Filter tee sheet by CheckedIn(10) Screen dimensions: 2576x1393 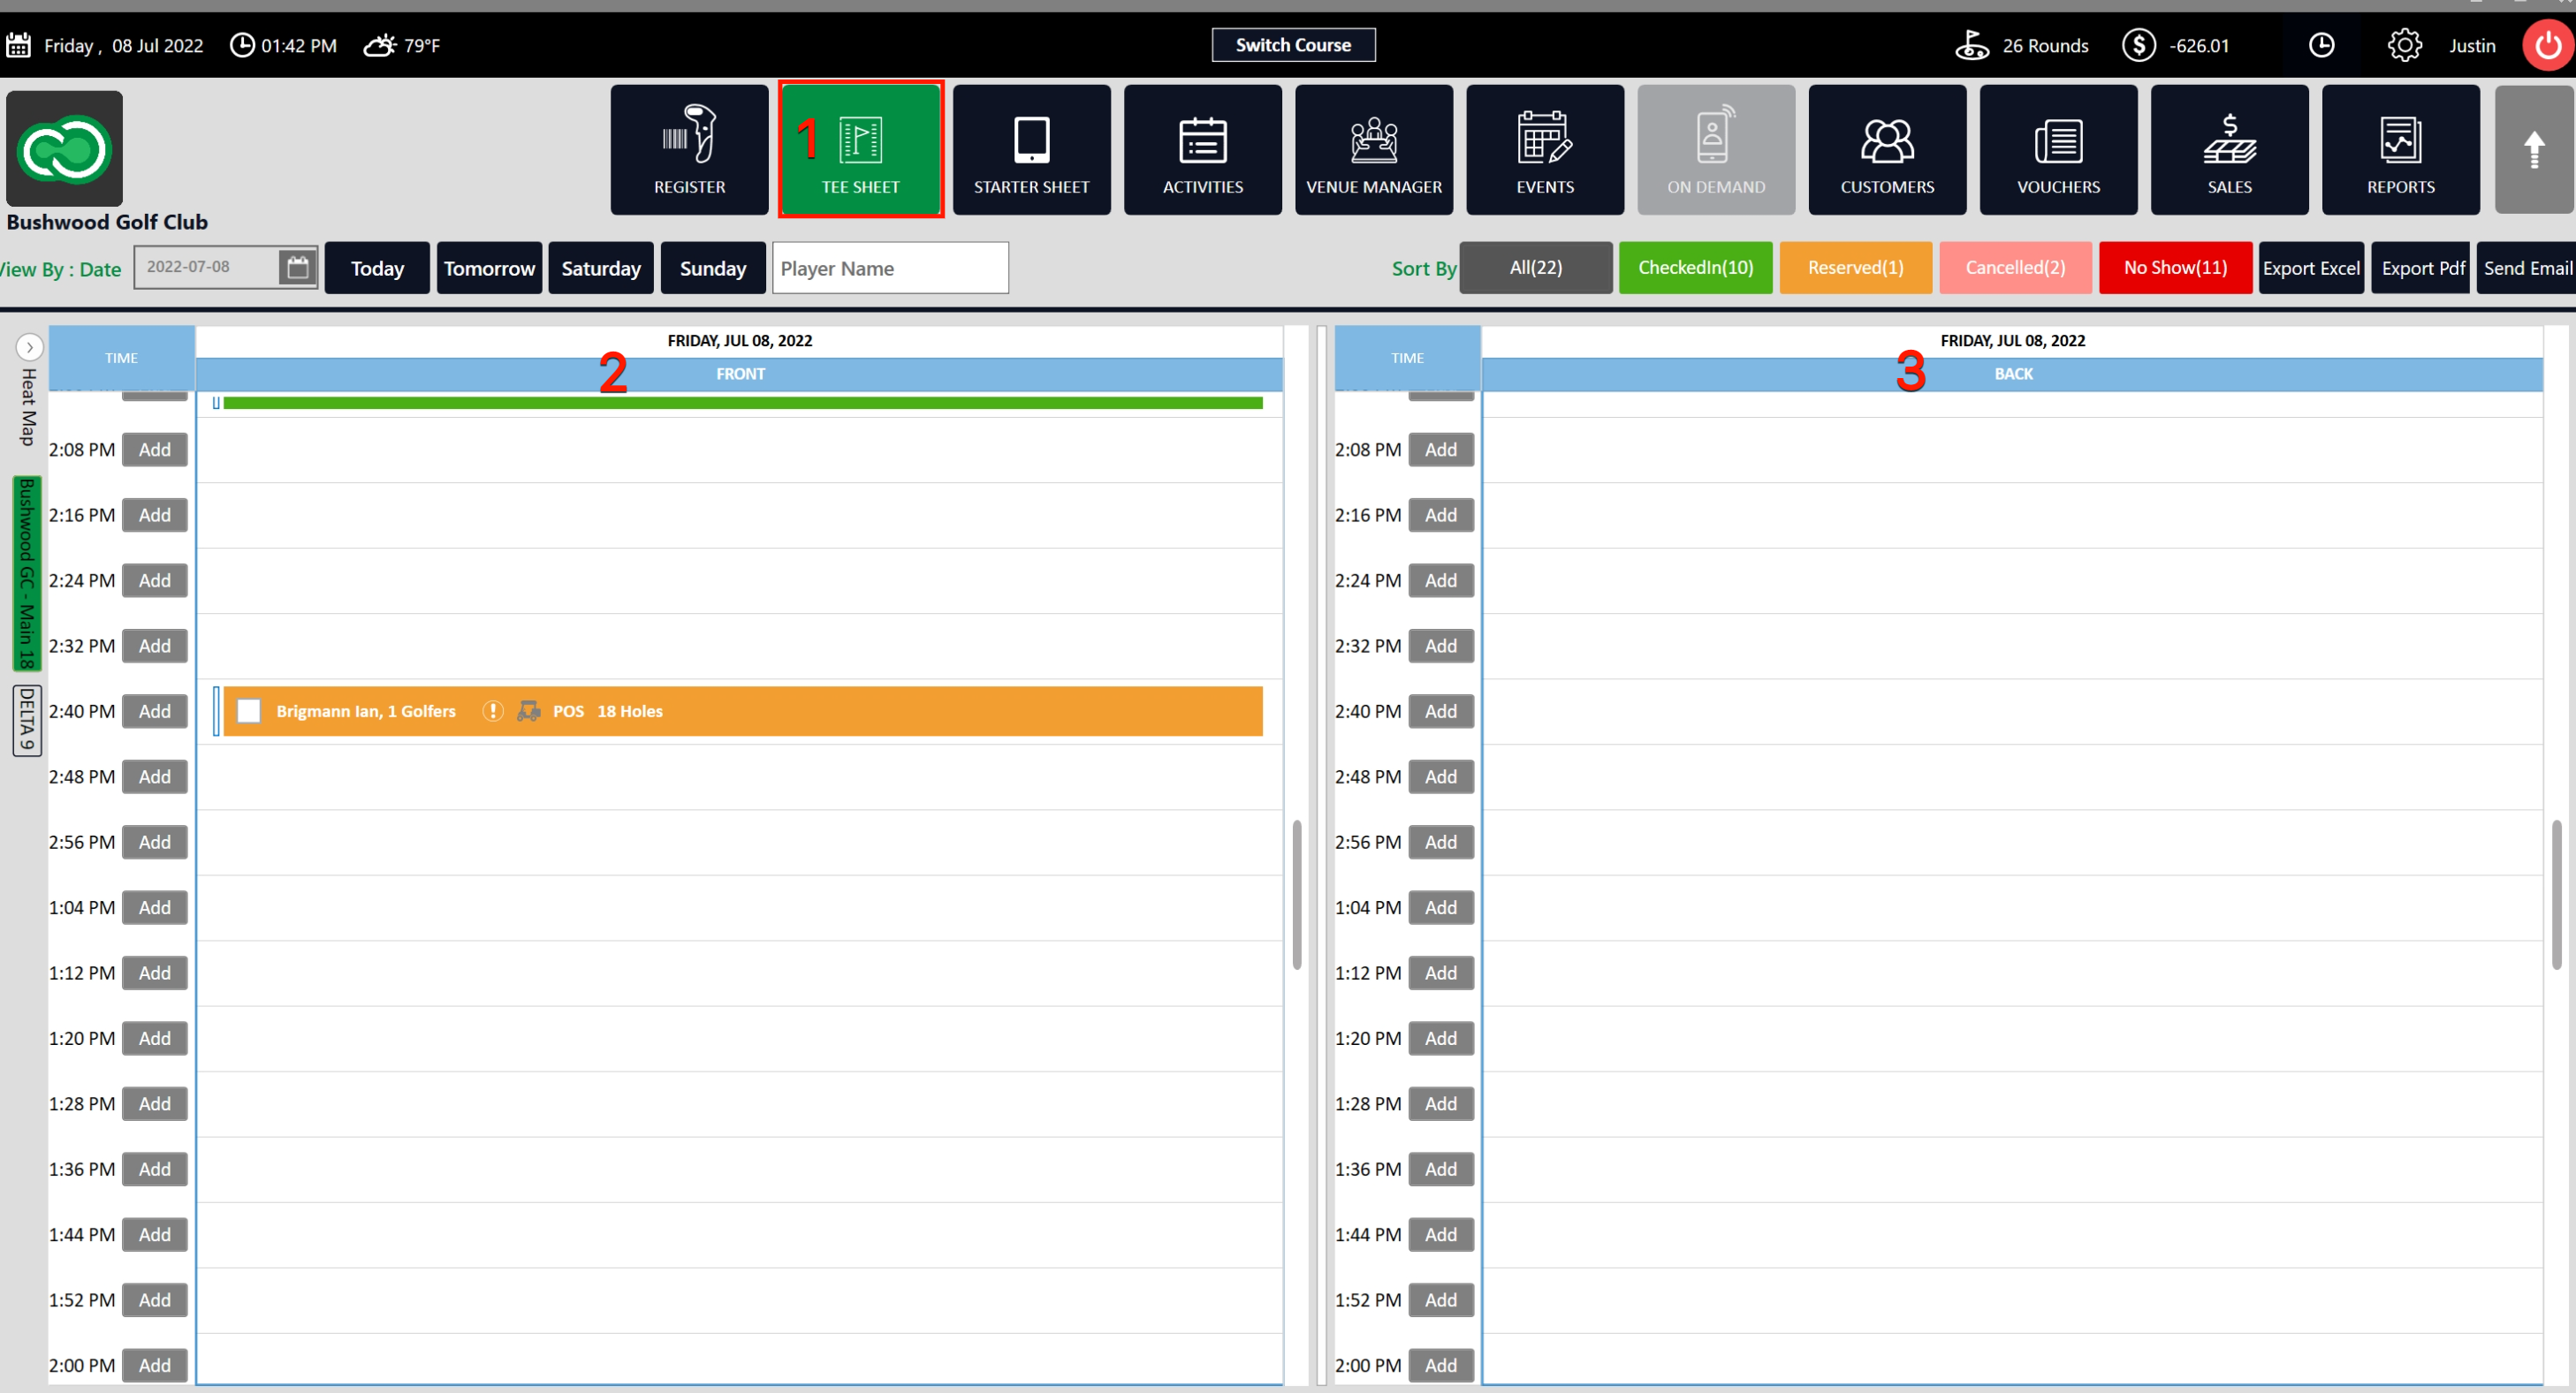(x=1694, y=268)
